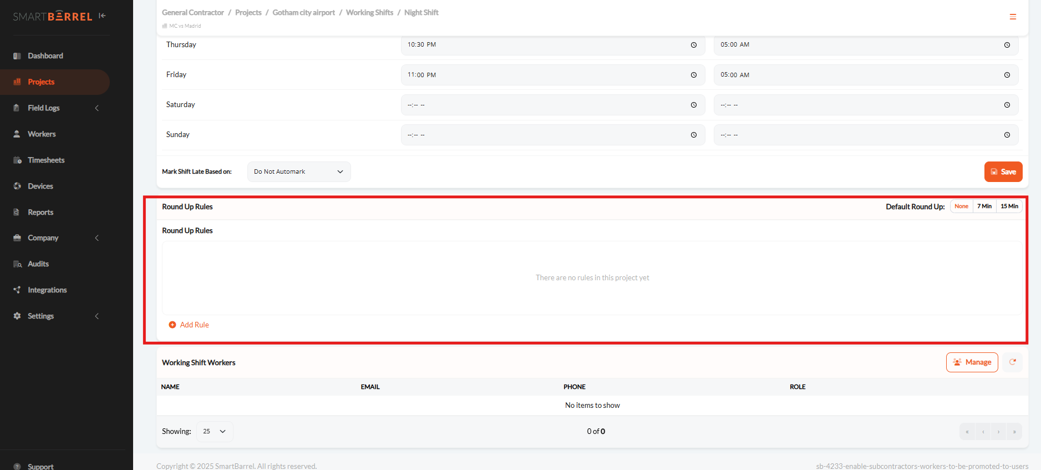The height and width of the screenshot is (470, 1041).
Task: Open Saturday end time clock picker
Action: (1007, 105)
